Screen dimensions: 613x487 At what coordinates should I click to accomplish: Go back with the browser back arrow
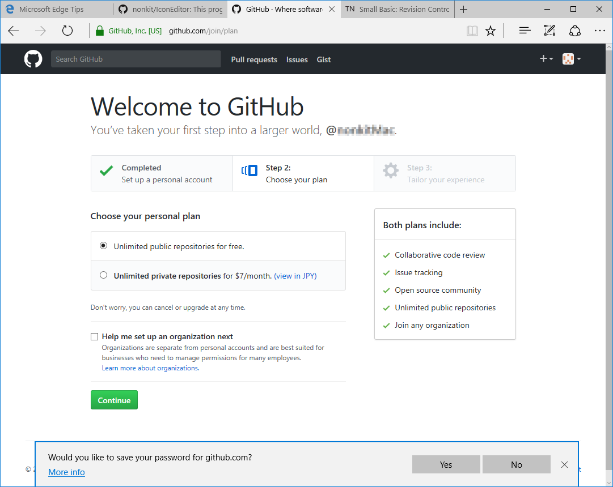13,31
